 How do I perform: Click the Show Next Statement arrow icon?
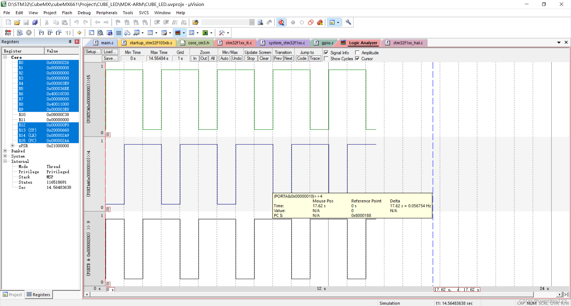[79, 33]
